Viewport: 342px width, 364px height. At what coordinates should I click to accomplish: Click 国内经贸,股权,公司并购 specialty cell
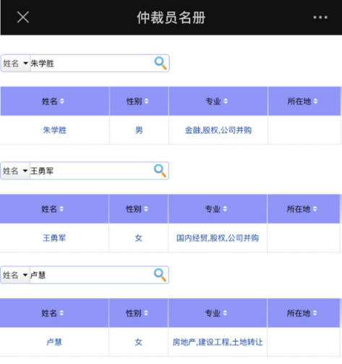point(218,238)
